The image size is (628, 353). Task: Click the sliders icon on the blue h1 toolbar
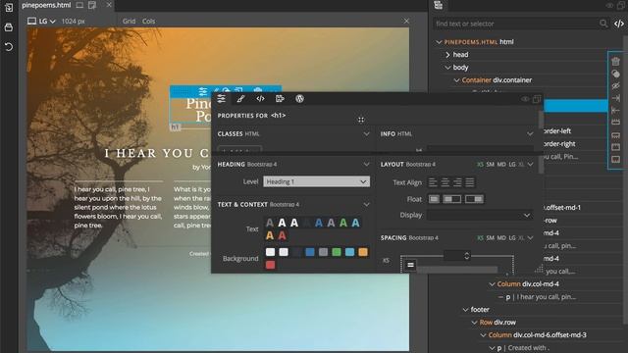[x=203, y=91]
